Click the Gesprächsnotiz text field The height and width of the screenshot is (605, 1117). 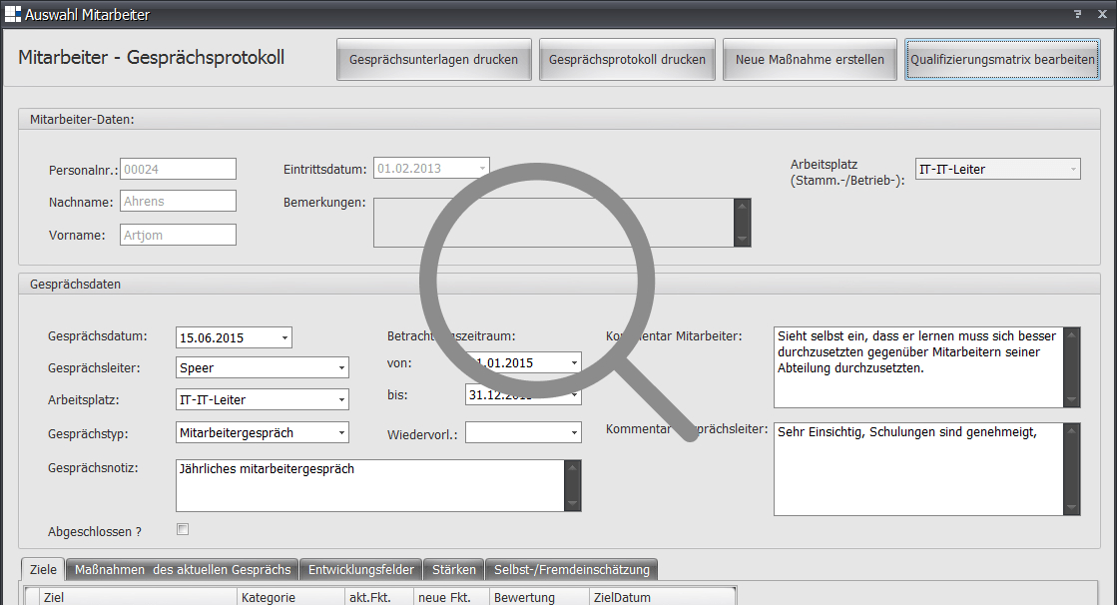point(369,484)
